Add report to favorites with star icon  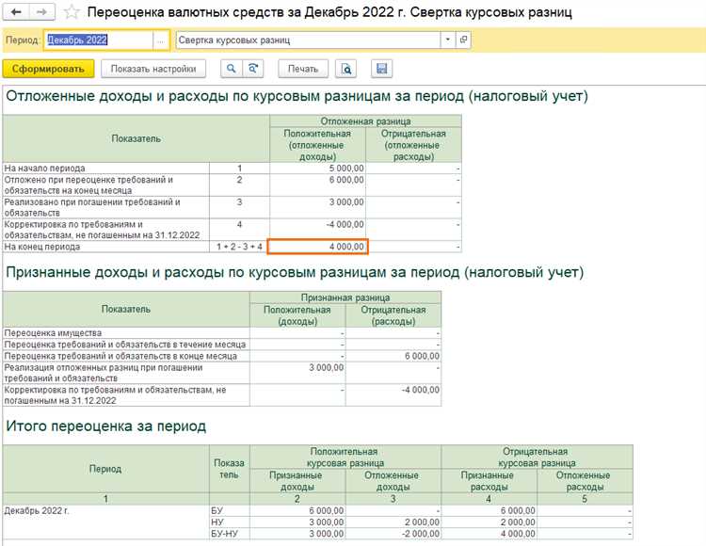[x=72, y=12]
